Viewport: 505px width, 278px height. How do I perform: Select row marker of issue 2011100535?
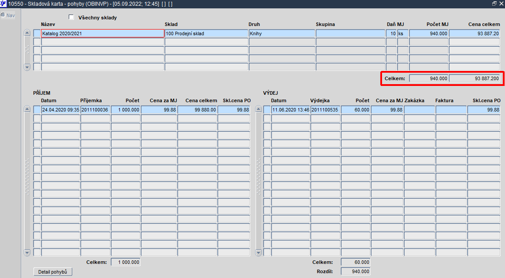pyautogui.click(x=267, y=110)
